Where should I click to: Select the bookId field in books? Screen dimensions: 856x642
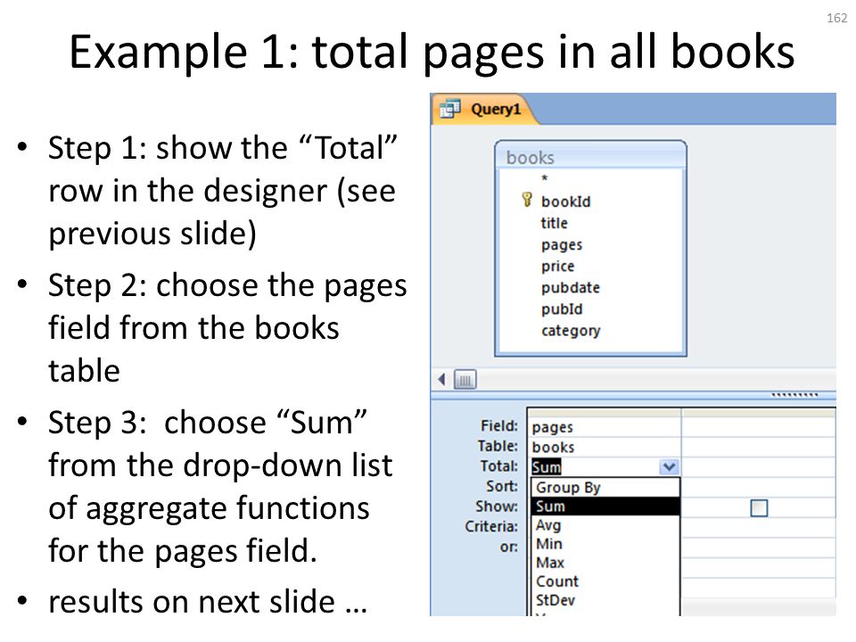coord(565,202)
